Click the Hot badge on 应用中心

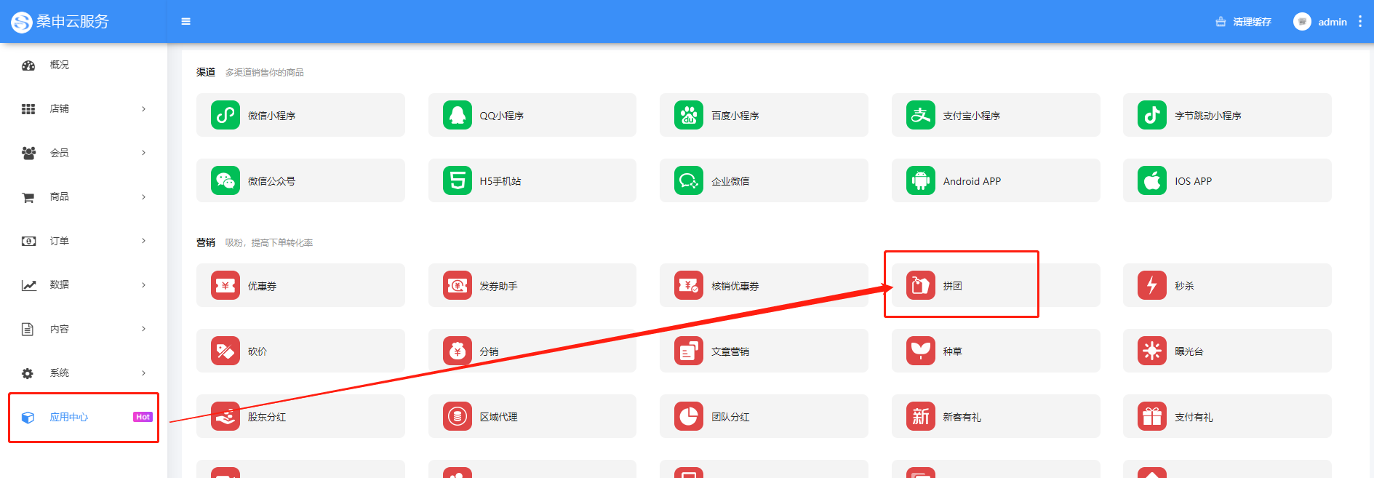click(x=143, y=417)
